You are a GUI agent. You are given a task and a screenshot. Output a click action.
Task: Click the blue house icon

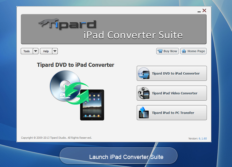coord(184,51)
